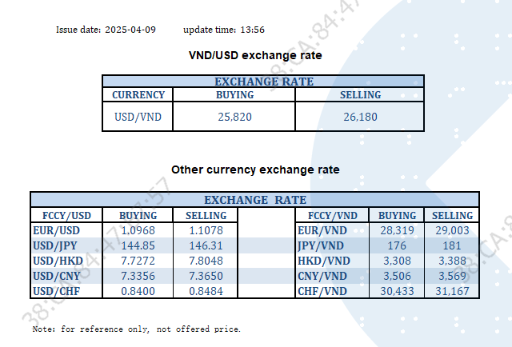Select the USD/JPY selling value 146.31
The height and width of the screenshot is (347, 512).
(206, 245)
